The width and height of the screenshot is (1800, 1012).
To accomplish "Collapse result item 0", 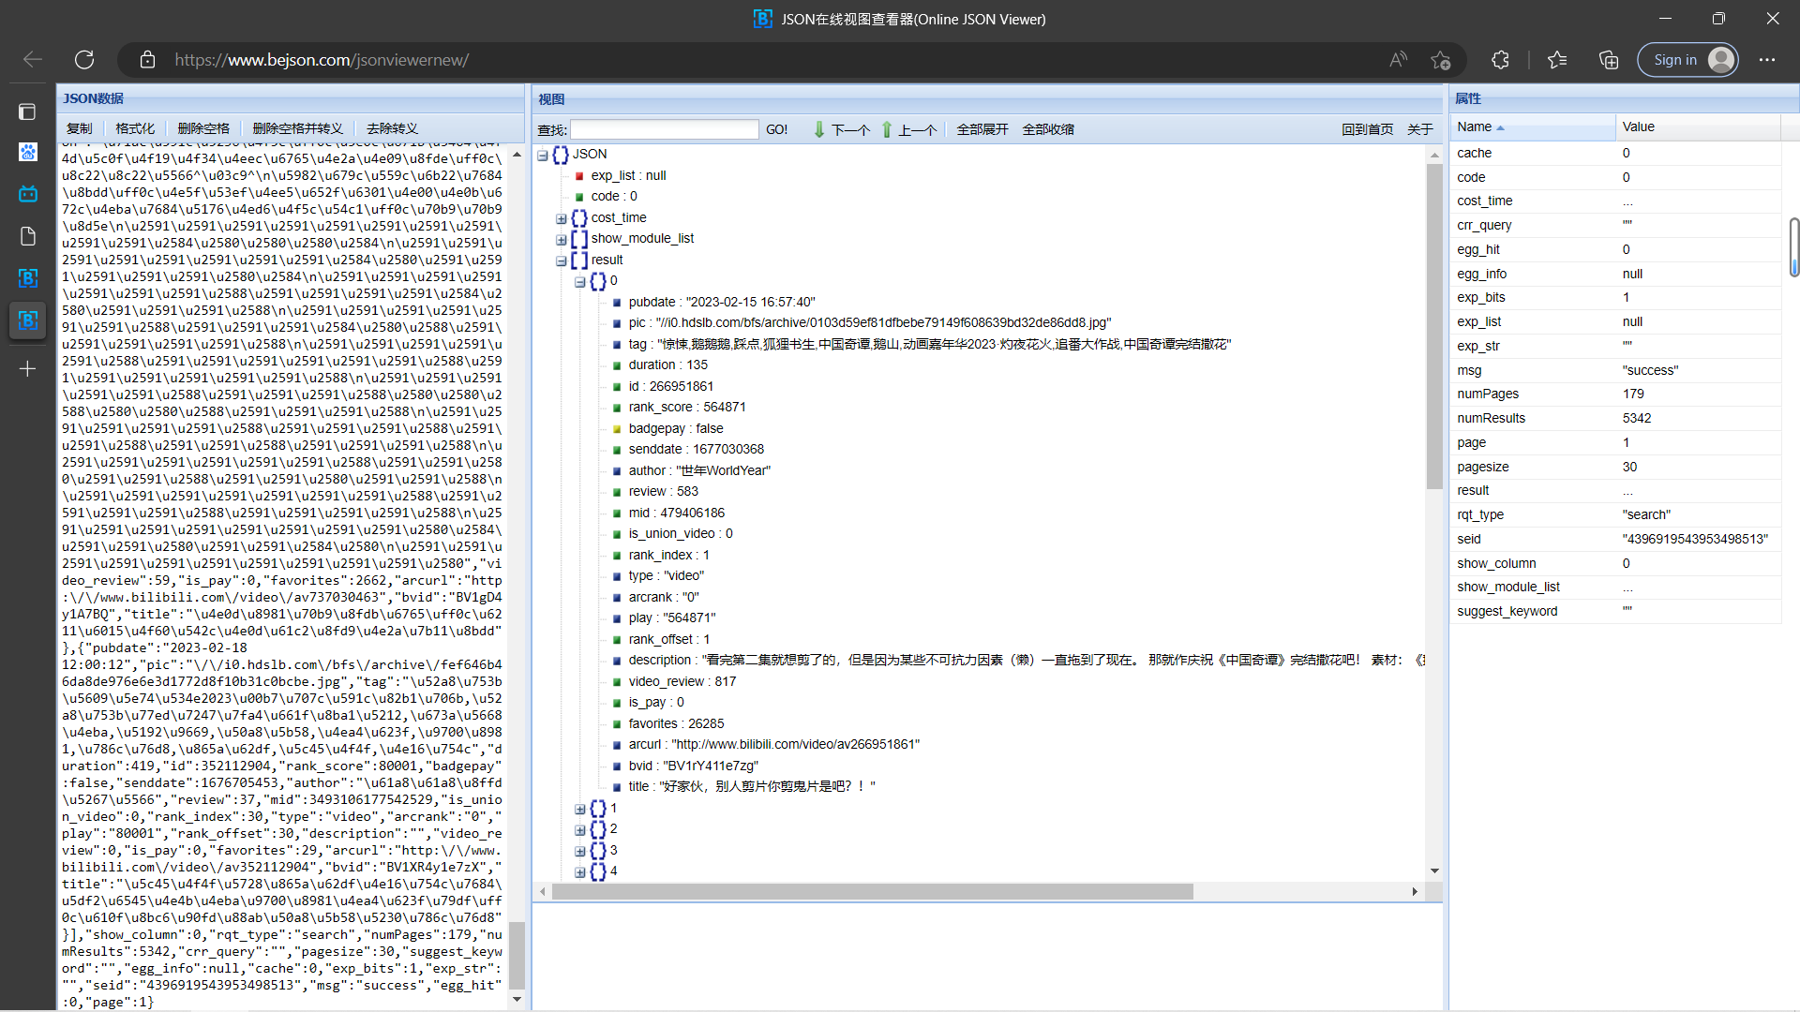I will tap(580, 282).
